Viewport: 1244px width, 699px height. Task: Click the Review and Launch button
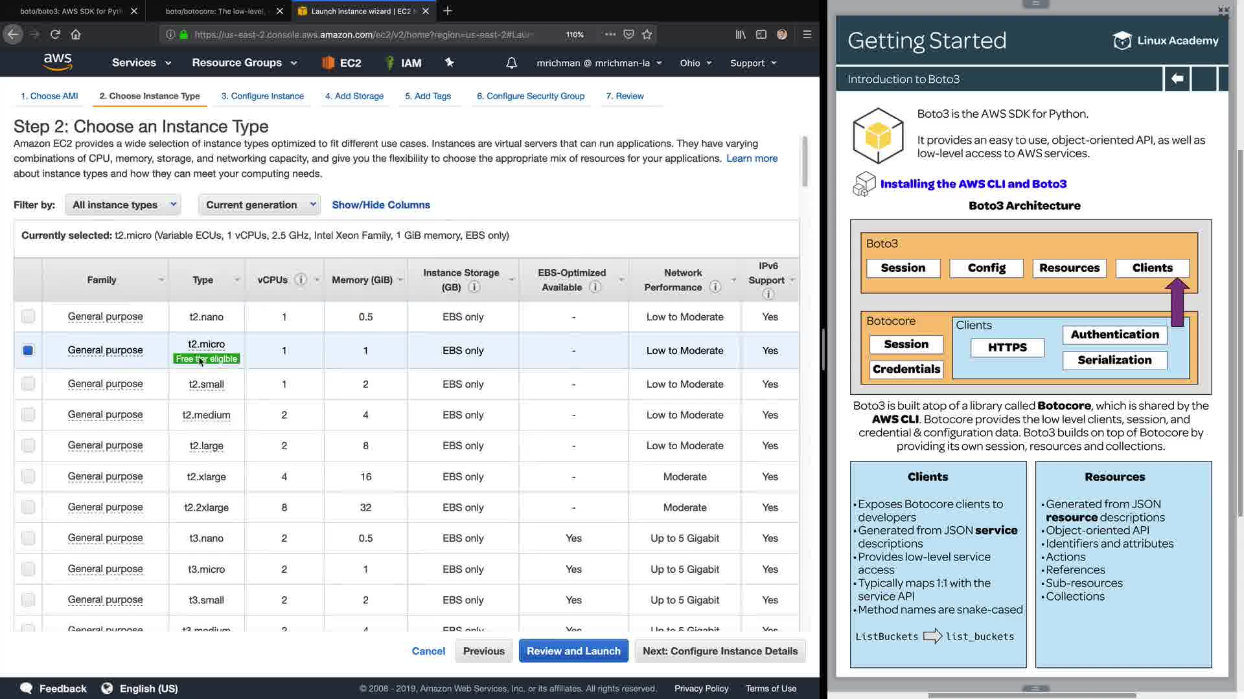tap(573, 651)
